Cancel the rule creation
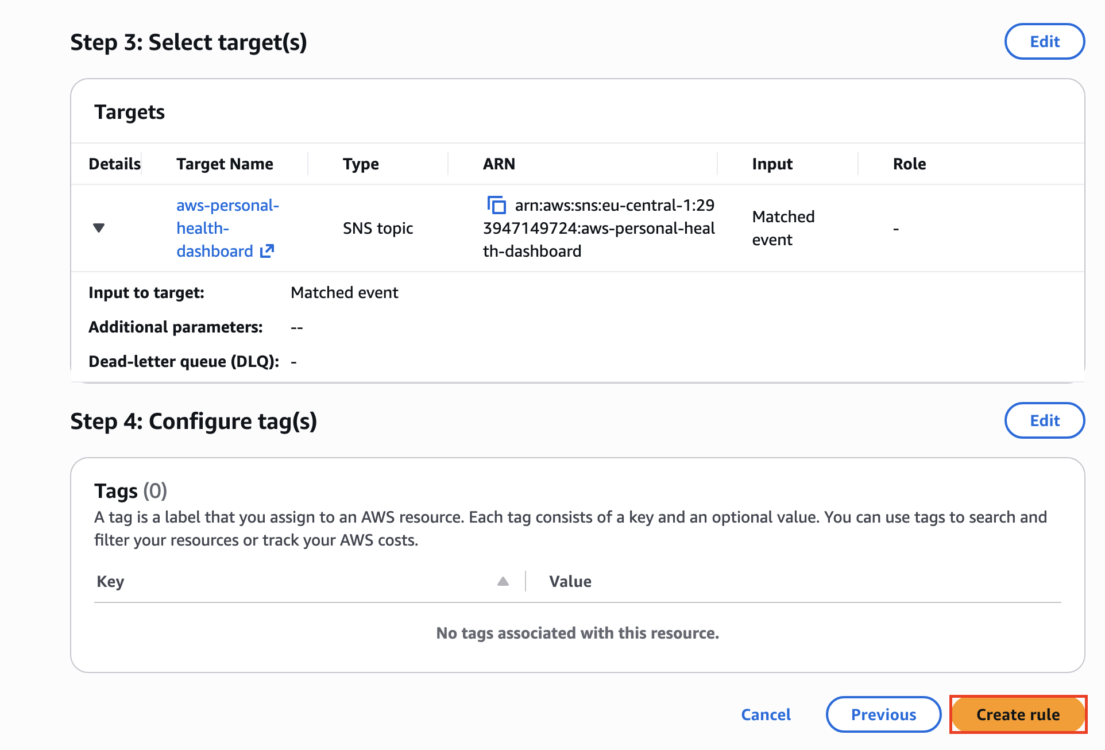The image size is (1105, 750). 766,714
